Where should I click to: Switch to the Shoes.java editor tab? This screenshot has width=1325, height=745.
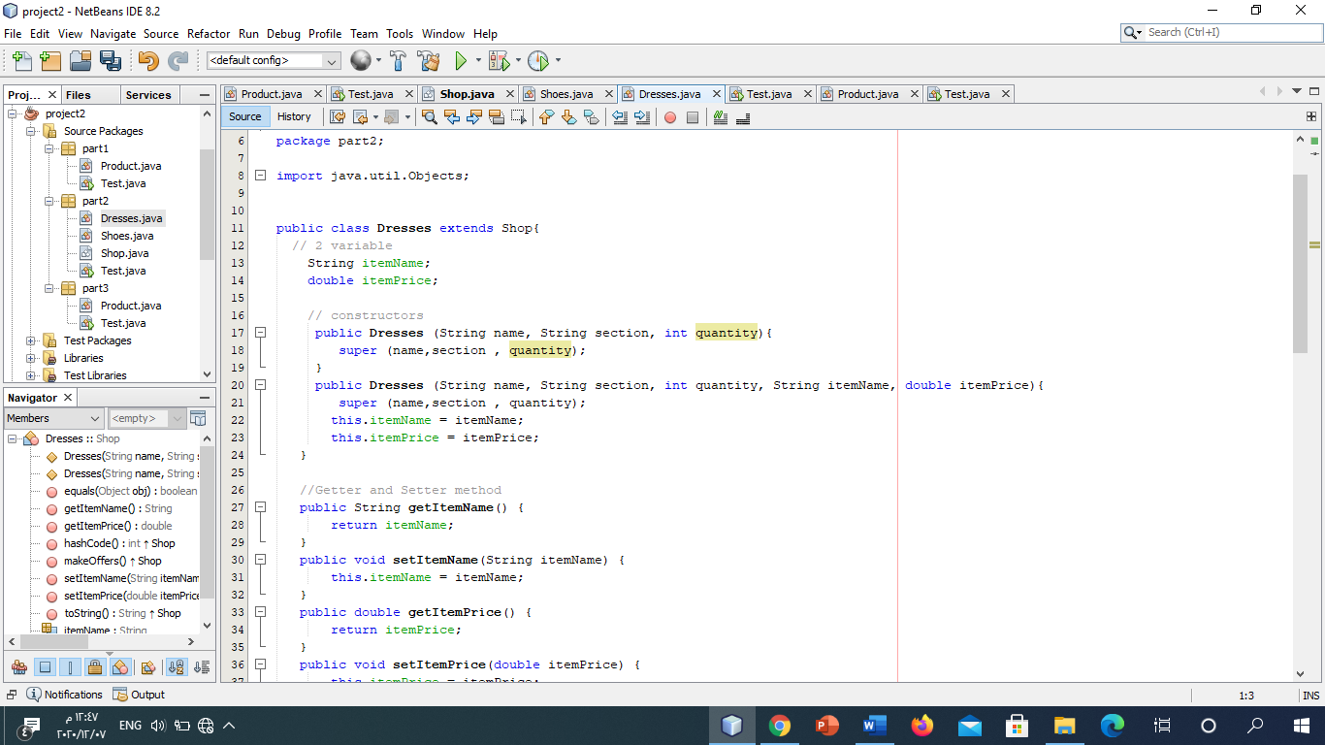tap(566, 94)
